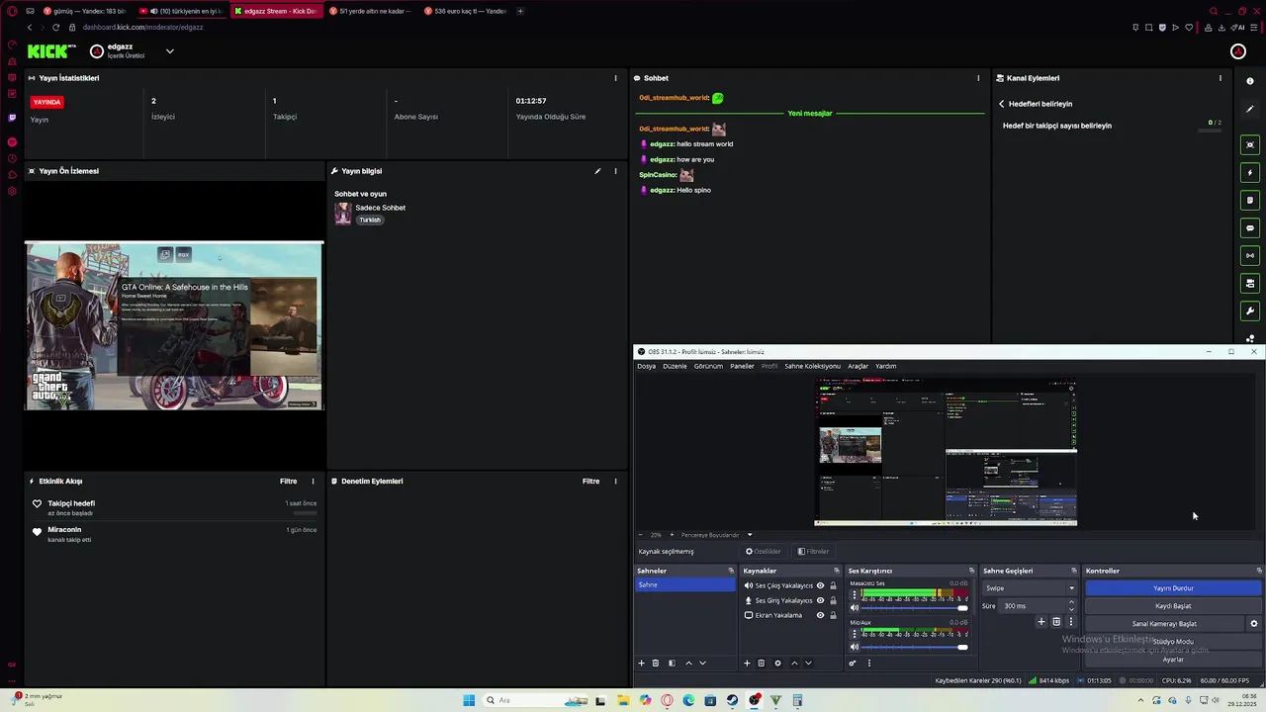Image resolution: width=1266 pixels, height=712 pixels.
Task: Toggle lock on Ses Giriş Yakalayıcıs source
Action: point(833,600)
